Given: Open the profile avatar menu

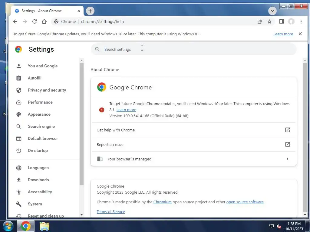Looking at the screenshot, I should tap(291, 21).
